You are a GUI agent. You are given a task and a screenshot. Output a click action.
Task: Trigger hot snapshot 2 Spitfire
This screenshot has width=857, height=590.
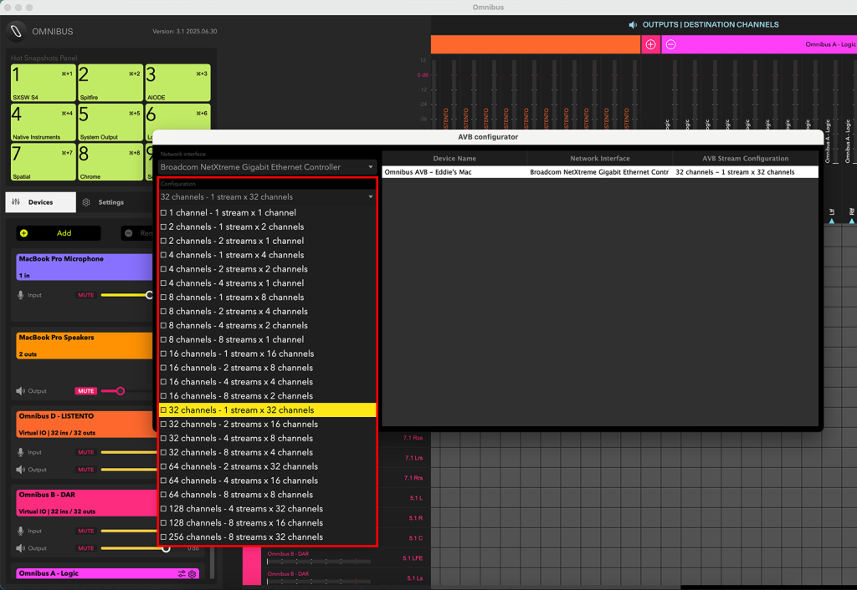tap(110, 83)
